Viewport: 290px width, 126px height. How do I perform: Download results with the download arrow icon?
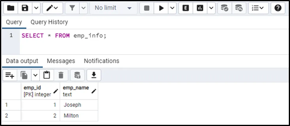click(94, 75)
